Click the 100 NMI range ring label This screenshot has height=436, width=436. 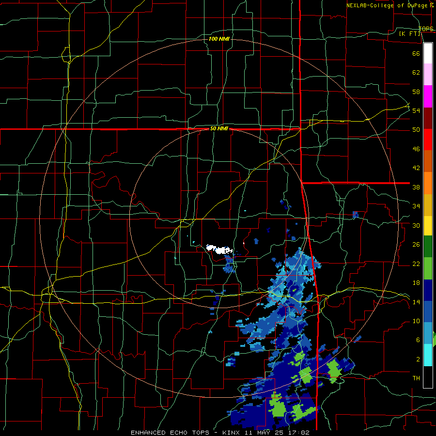[x=219, y=39]
